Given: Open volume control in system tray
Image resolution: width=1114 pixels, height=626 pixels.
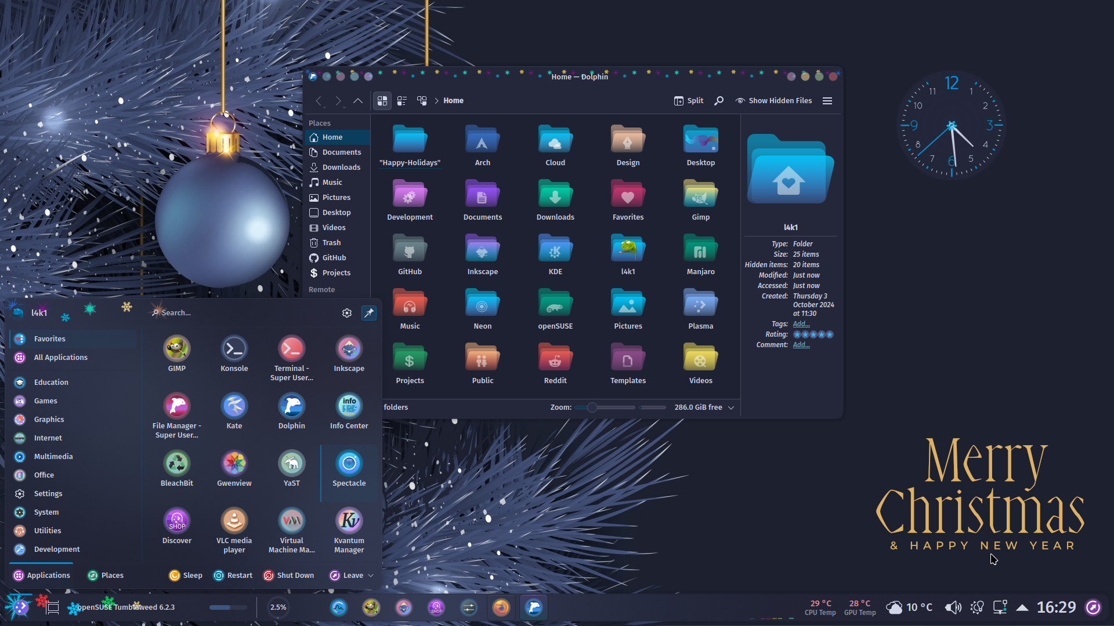Looking at the screenshot, I should pos(953,607).
